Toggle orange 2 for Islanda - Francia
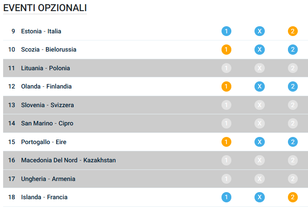Image resolution: width=308 pixels, height=209 pixels. coord(292,197)
